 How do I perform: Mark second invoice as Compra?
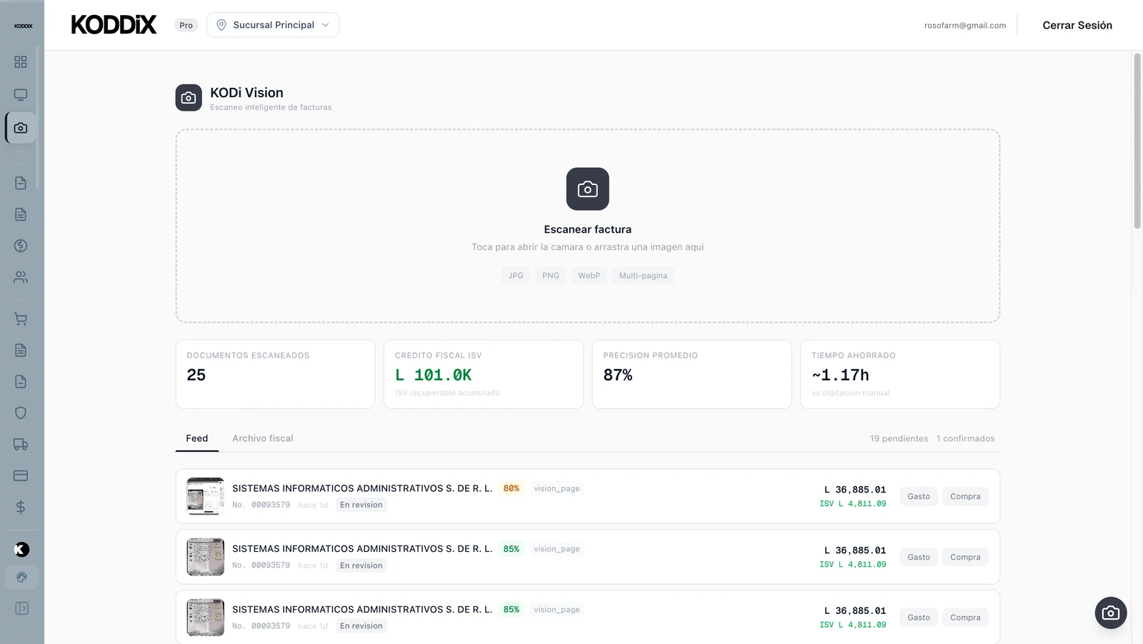pyautogui.click(x=964, y=557)
